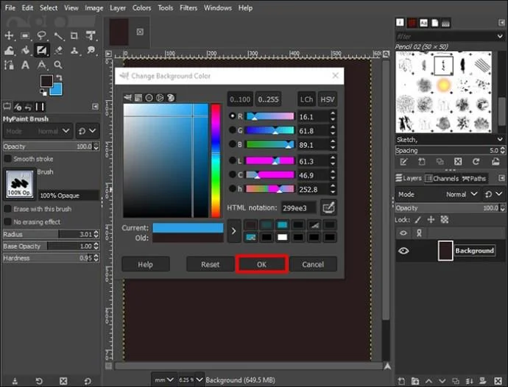Select the Rectangle Select tool
The height and width of the screenshot is (387, 508).
click(25, 35)
